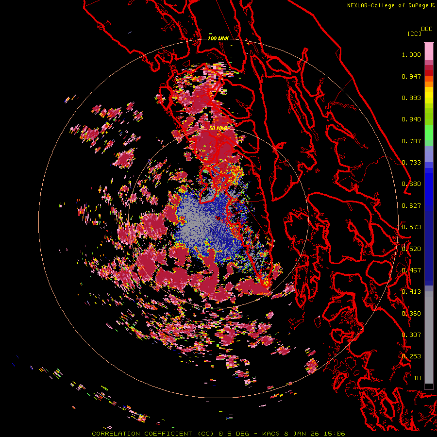Click the gray lower segment of color bar
The image size is (437, 437).
pos(429,337)
